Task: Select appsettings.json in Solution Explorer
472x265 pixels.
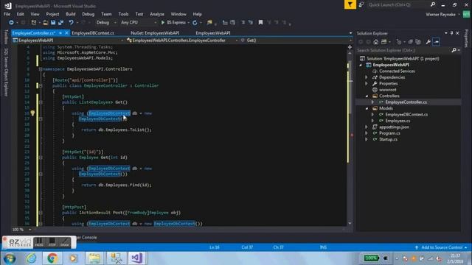Action: tap(394, 127)
